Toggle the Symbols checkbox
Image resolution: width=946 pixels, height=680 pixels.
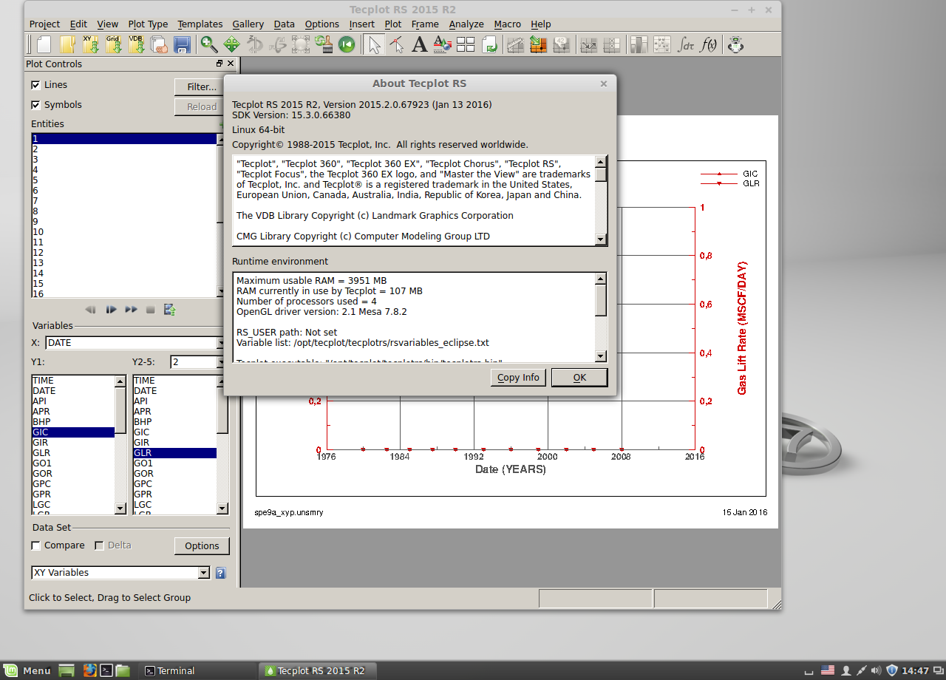pyautogui.click(x=35, y=105)
